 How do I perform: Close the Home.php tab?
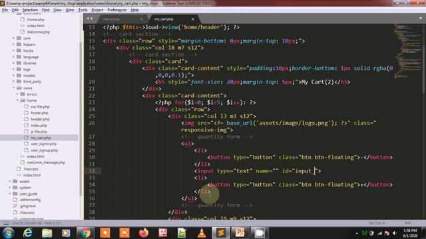(x=142, y=19)
